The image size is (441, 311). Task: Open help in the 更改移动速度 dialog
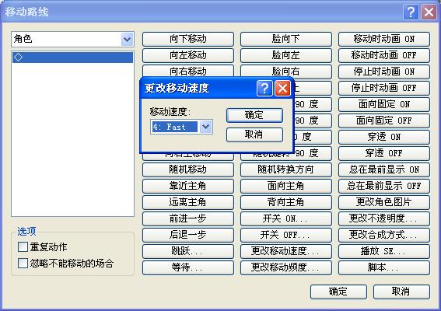264,89
